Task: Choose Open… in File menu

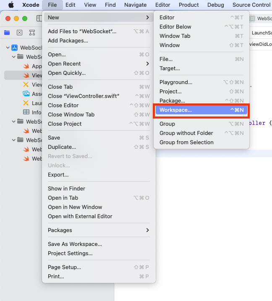Action: point(98,55)
